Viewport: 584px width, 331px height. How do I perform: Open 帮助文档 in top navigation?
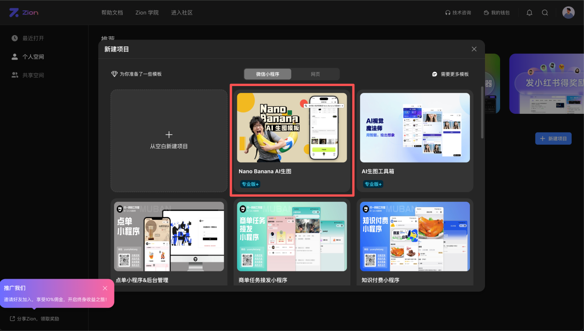click(112, 13)
